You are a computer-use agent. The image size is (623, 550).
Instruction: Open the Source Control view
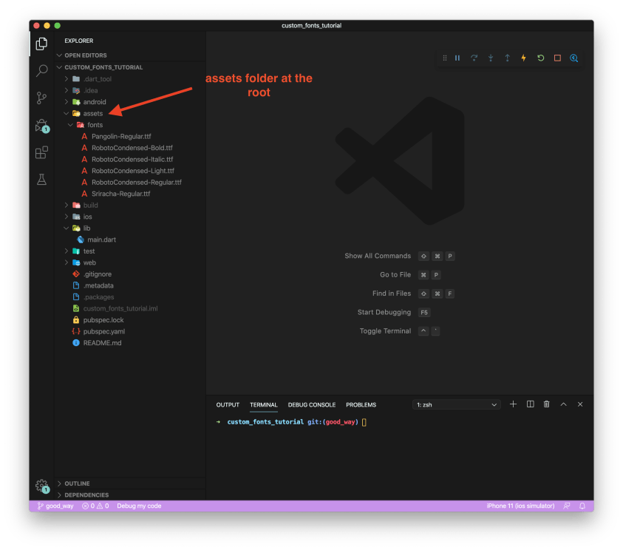41,98
